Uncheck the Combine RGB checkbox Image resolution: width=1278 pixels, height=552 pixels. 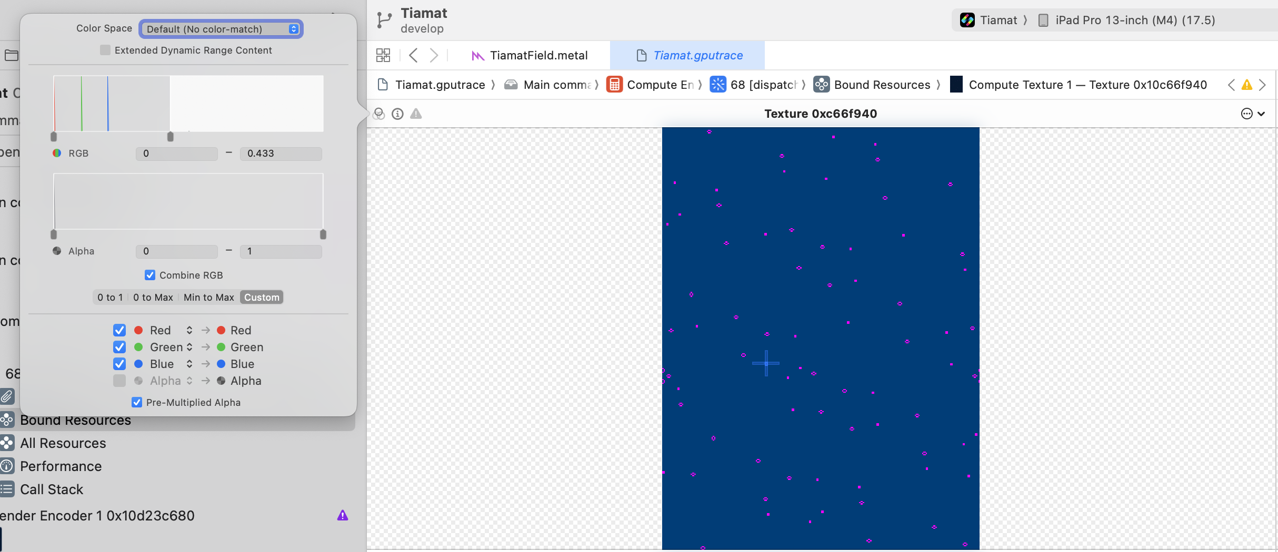click(150, 275)
